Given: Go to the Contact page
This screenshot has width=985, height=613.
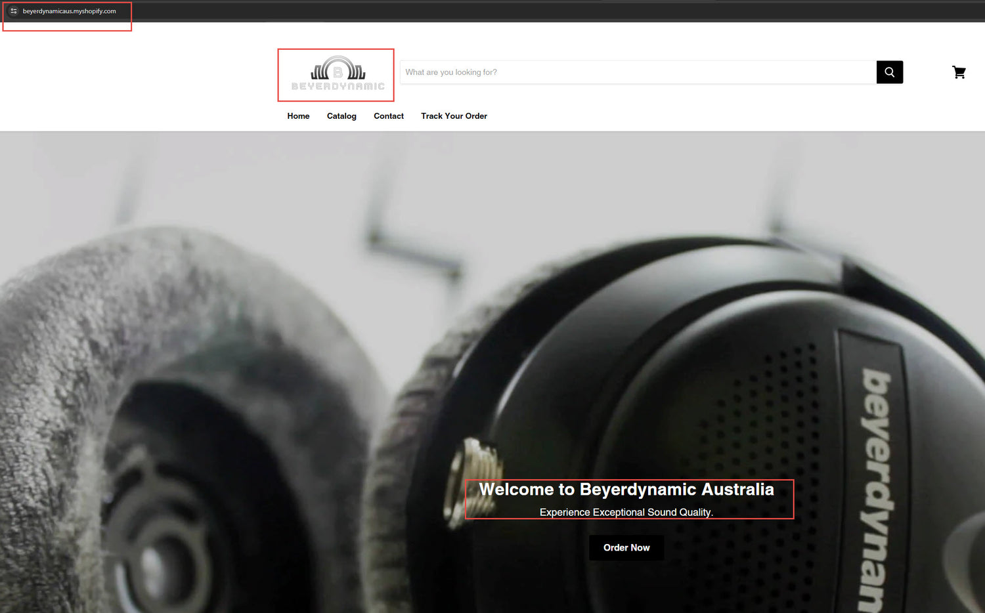Looking at the screenshot, I should pos(388,116).
